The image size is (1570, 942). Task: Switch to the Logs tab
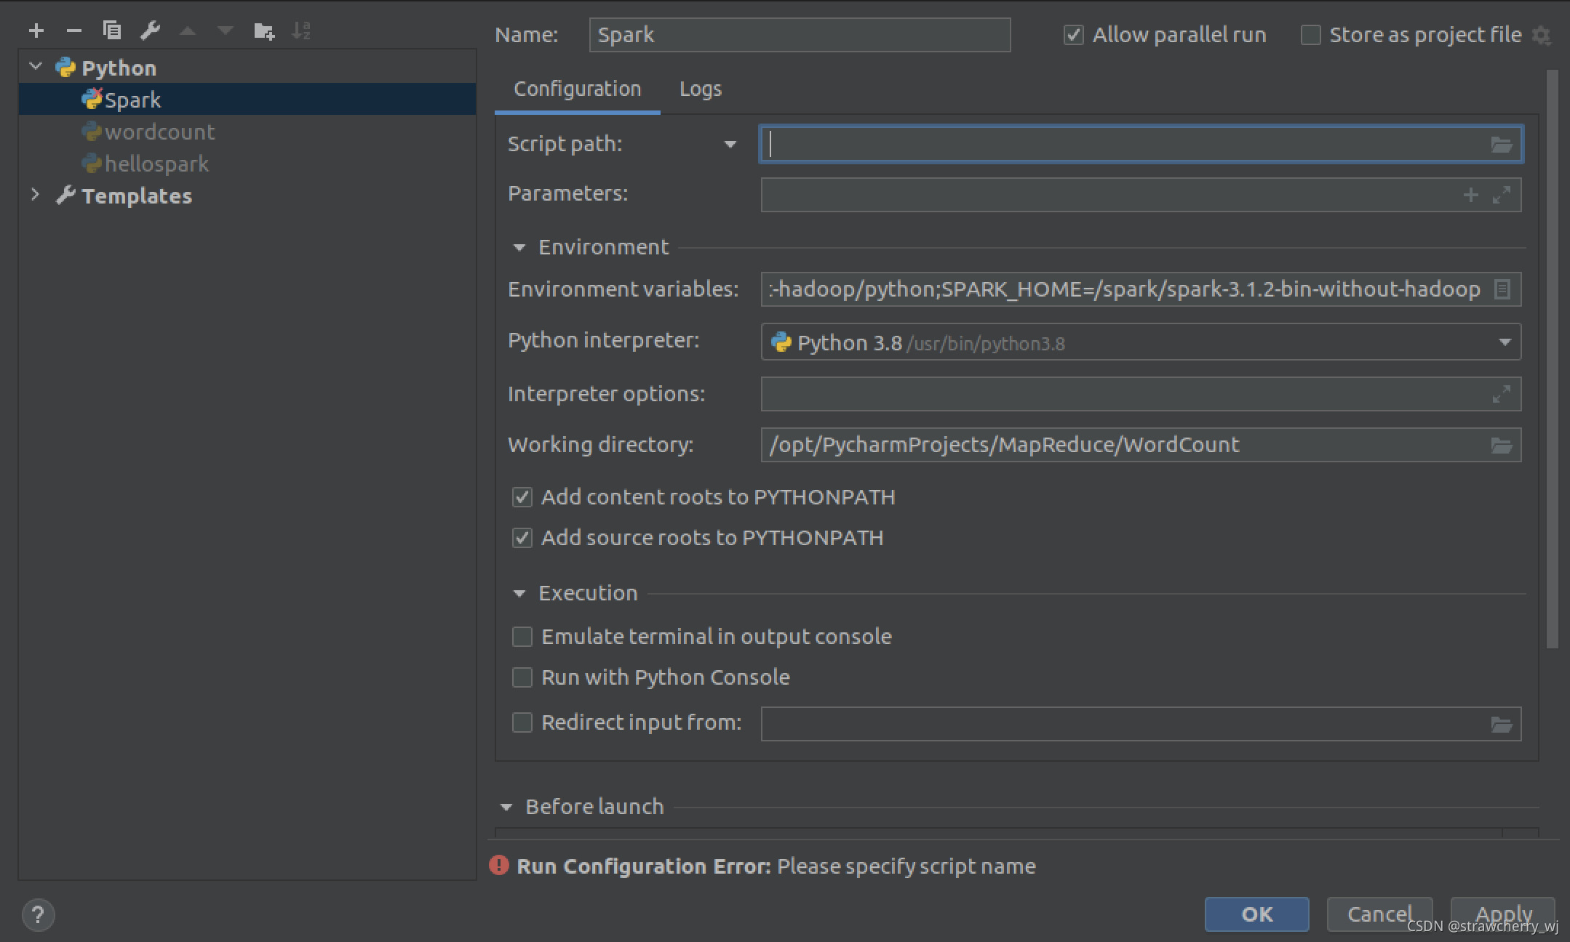(700, 89)
